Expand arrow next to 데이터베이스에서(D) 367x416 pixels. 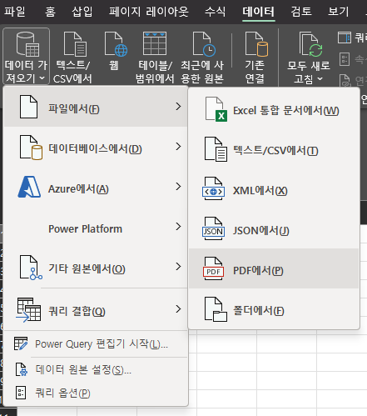[x=178, y=147]
